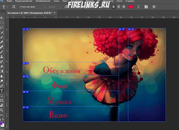The width and height of the screenshot is (179, 130).
Task: Click the purple foreground color swatch
Action: 1,123
